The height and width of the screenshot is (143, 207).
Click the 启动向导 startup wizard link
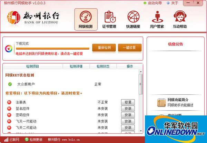(155, 3)
